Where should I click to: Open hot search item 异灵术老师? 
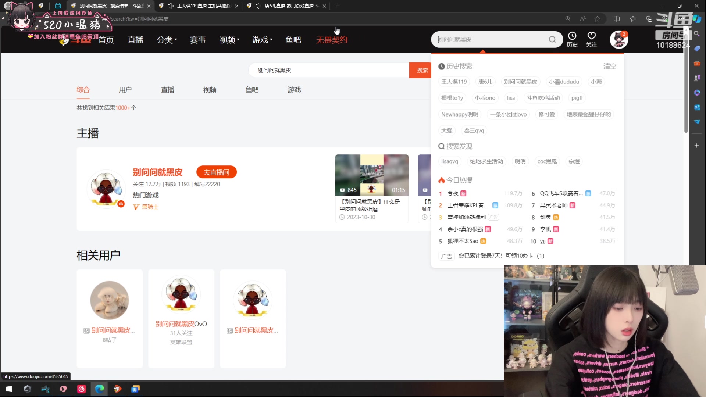click(x=554, y=205)
